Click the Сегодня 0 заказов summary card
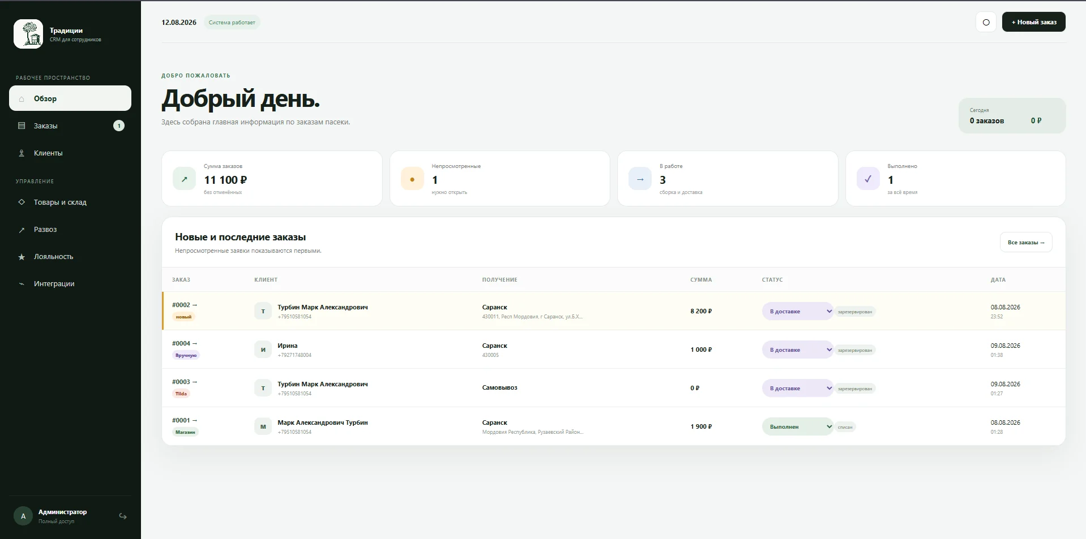 1012,116
